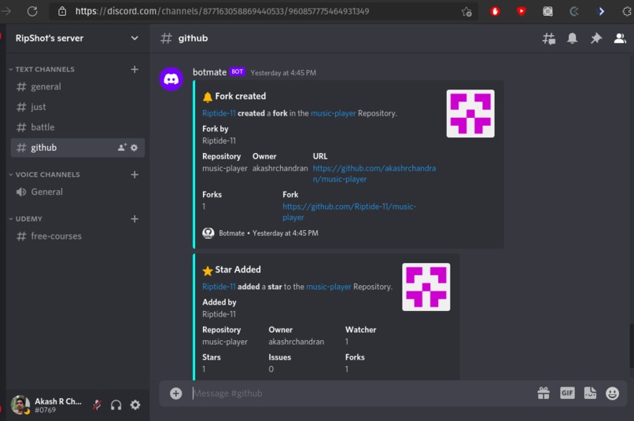The height and width of the screenshot is (421, 634).
Task: Click the YouTube-style red extension icon
Action: click(x=522, y=11)
